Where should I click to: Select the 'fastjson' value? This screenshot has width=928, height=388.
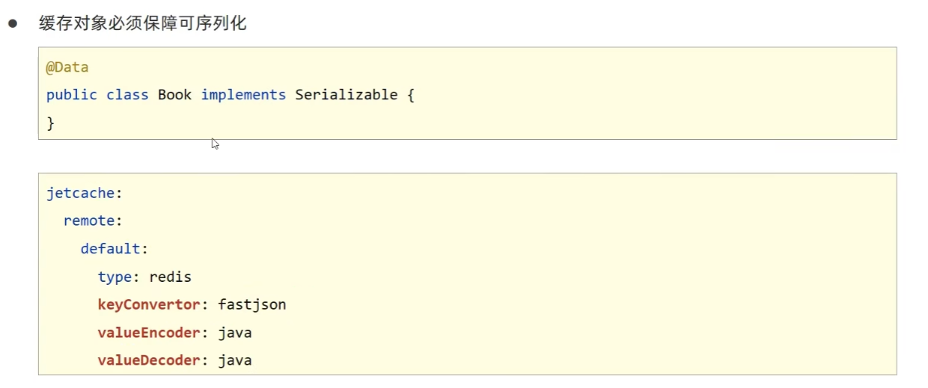(x=252, y=304)
